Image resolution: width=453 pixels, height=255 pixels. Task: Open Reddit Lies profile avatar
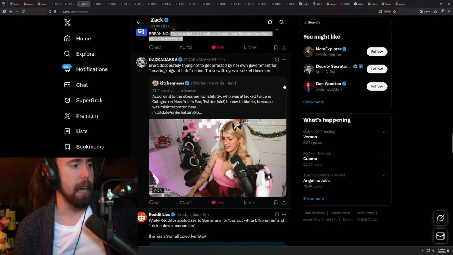142,217
